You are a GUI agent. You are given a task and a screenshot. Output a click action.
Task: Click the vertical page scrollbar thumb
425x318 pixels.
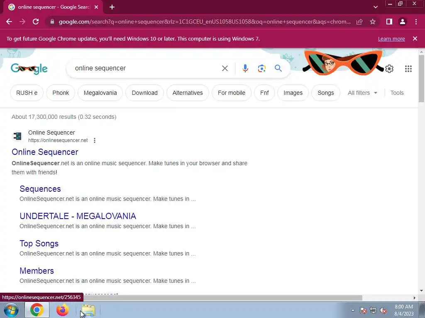click(x=421, y=78)
